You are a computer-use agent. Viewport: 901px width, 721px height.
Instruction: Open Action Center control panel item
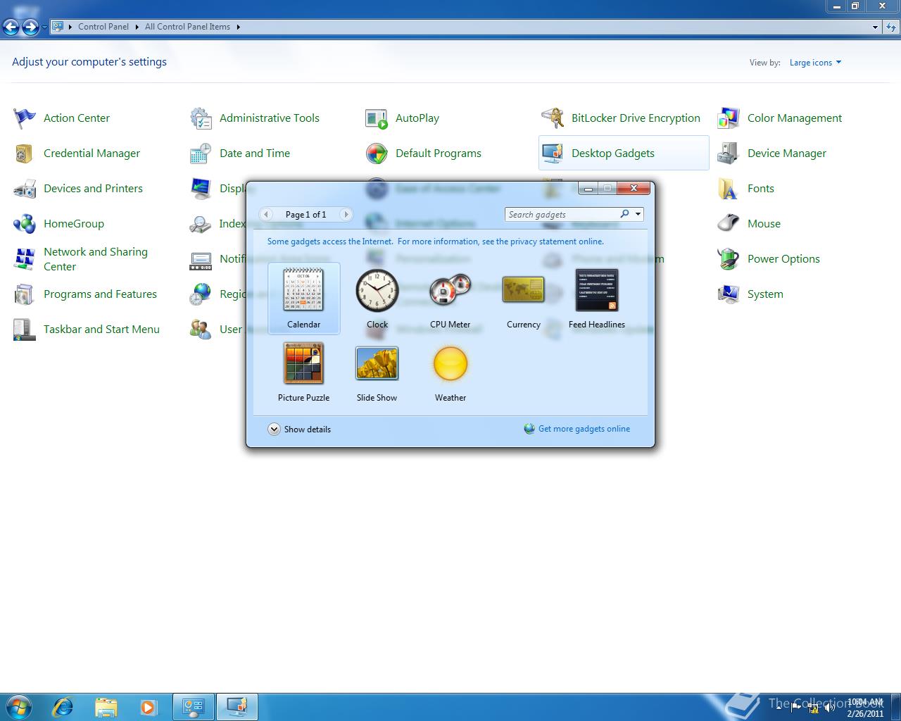(76, 118)
